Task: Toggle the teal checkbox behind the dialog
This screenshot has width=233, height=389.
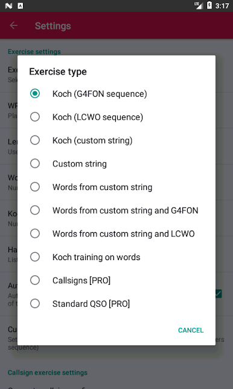Action: pos(219,294)
